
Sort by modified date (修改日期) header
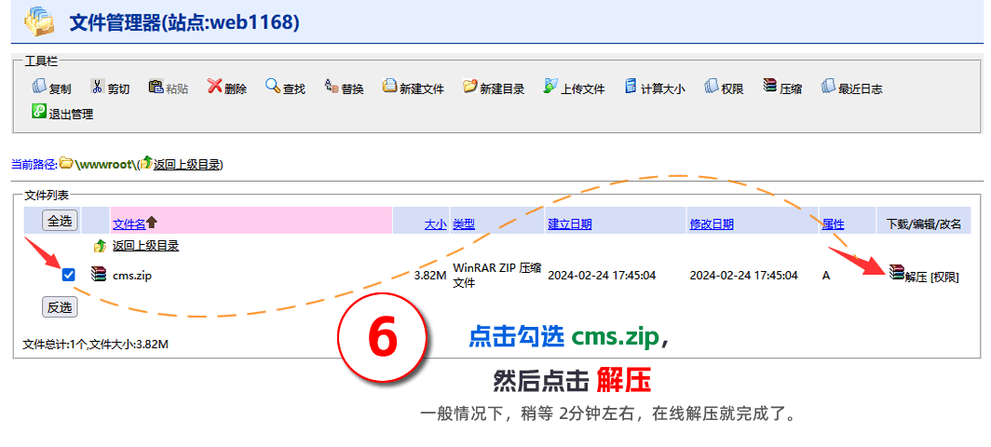point(712,223)
